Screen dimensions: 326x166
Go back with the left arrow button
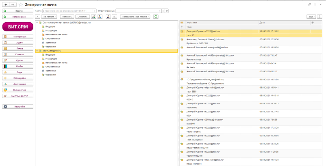[6, 4]
